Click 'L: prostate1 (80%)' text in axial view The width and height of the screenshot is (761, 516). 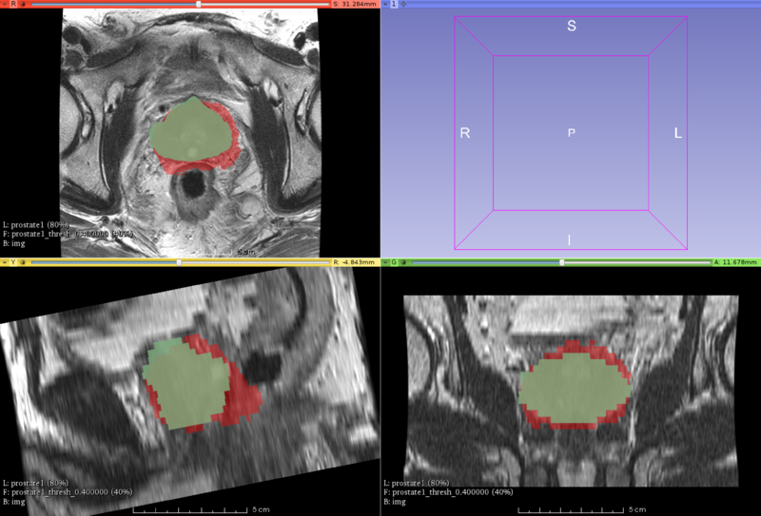(x=36, y=225)
